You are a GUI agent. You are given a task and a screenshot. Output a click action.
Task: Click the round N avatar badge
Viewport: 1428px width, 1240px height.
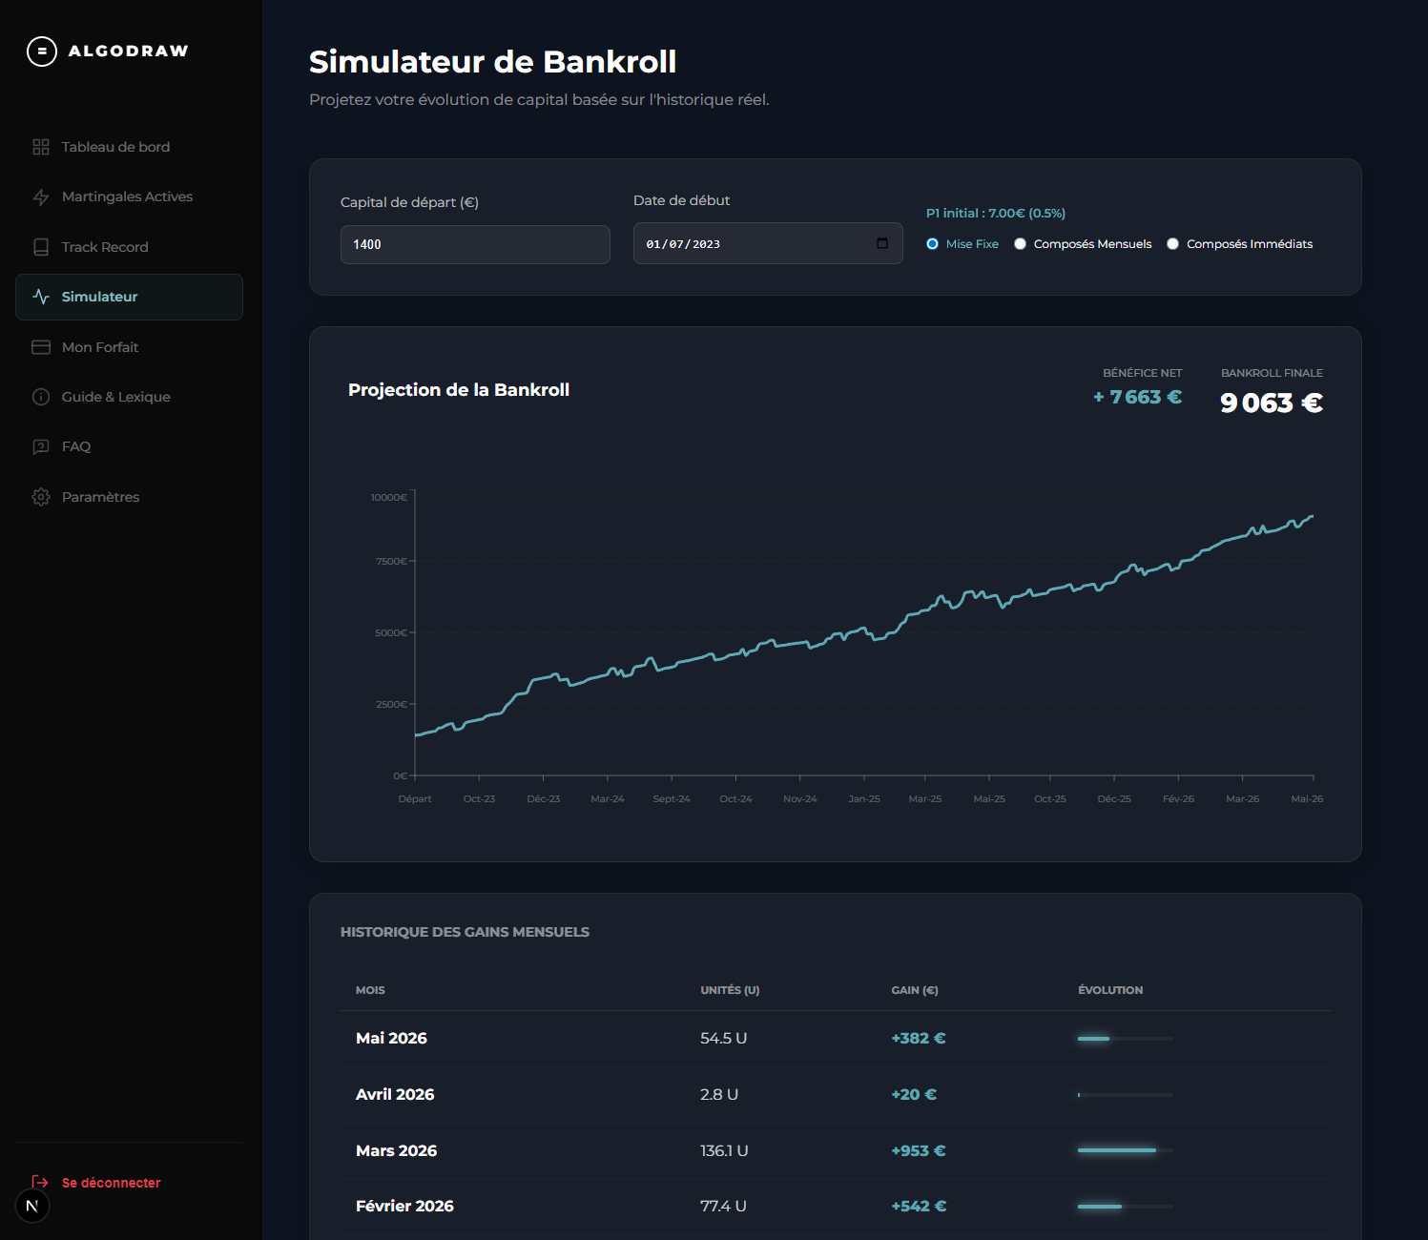pos(32,1206)
